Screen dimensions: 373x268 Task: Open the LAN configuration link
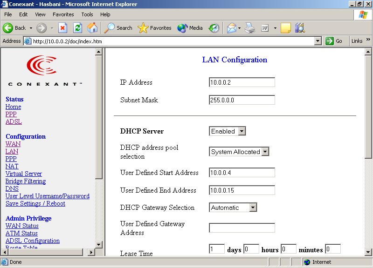(x=12, y=151)
